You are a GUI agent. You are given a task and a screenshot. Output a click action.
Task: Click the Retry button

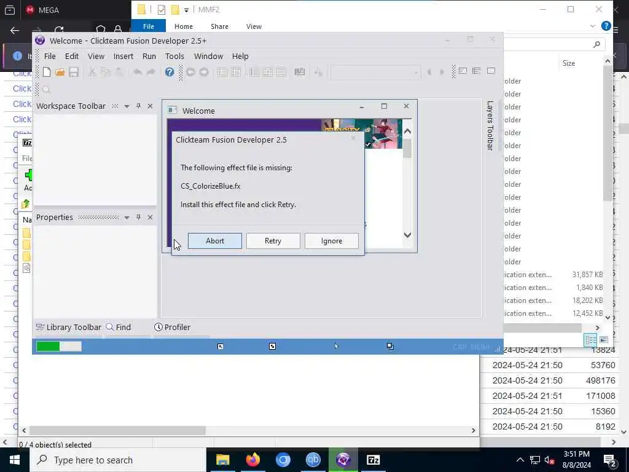273,241
